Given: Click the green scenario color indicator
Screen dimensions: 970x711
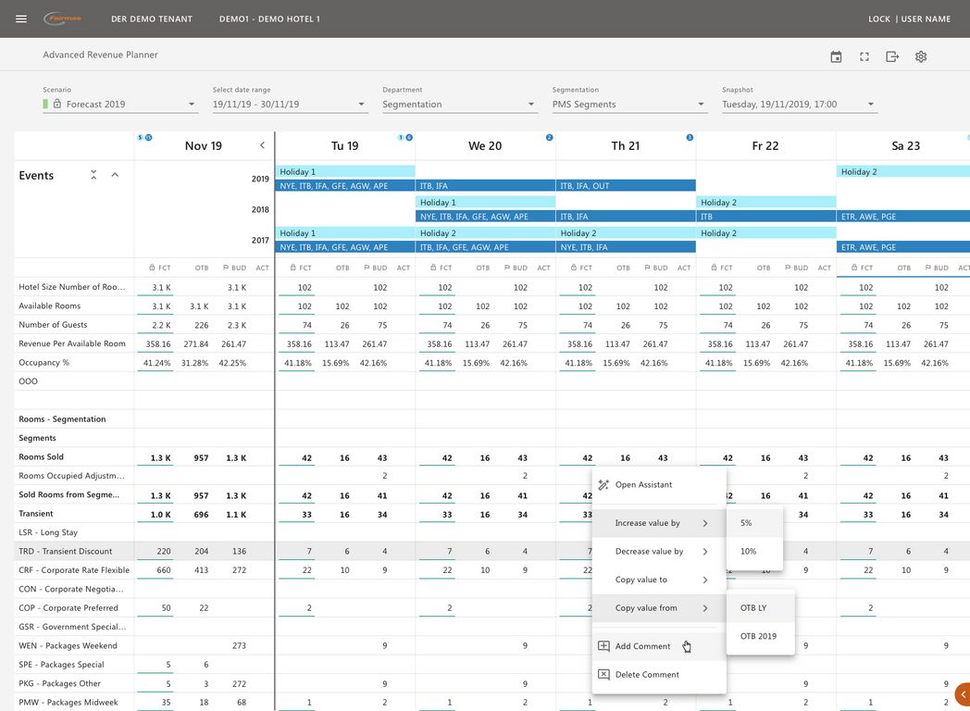Looking at the screenshot, I should (45, 105).
